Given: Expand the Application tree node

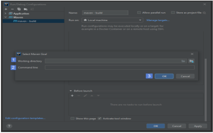Looking at the screenshot, I should [x=5, y=13].
